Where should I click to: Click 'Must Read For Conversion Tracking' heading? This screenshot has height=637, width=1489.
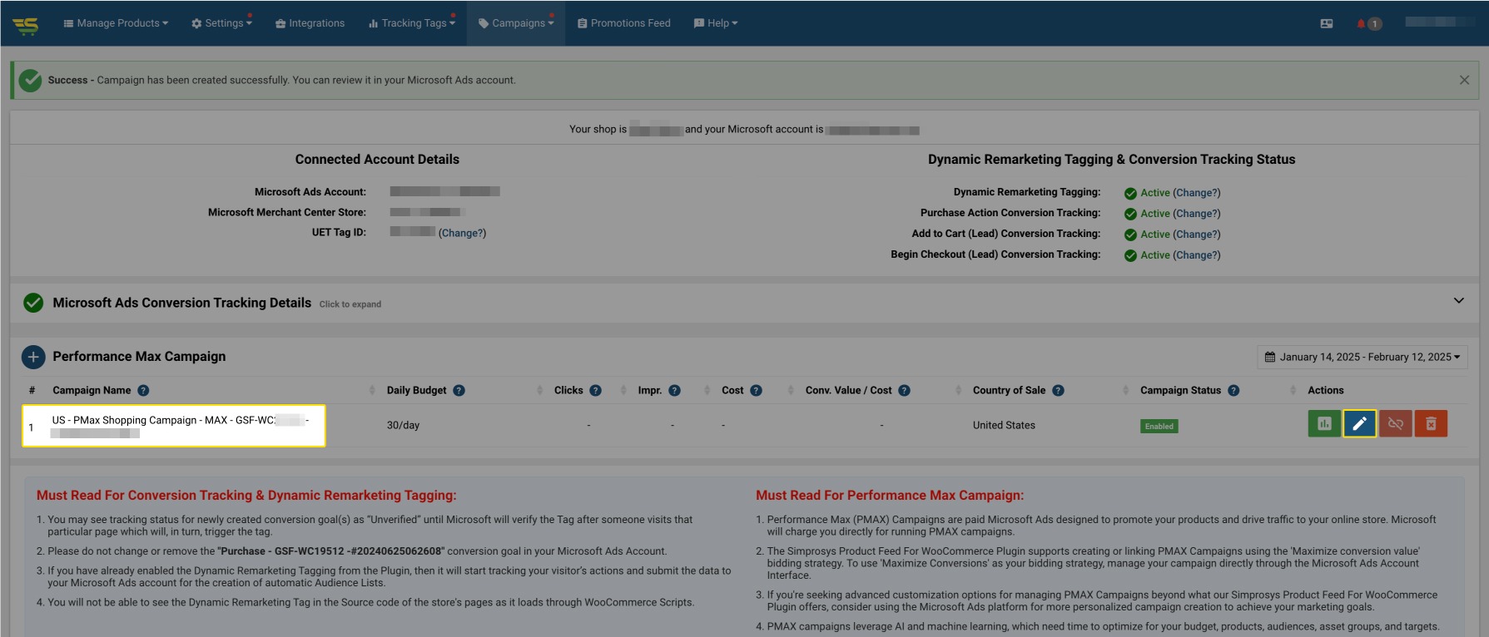click(x=246, y=496)
